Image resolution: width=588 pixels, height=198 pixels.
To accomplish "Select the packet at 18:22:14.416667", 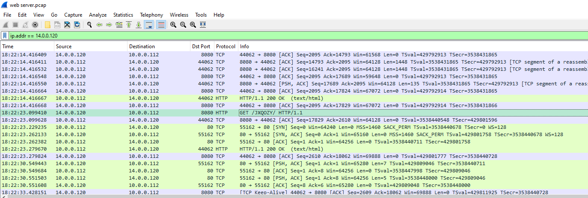I will point(294,98).
